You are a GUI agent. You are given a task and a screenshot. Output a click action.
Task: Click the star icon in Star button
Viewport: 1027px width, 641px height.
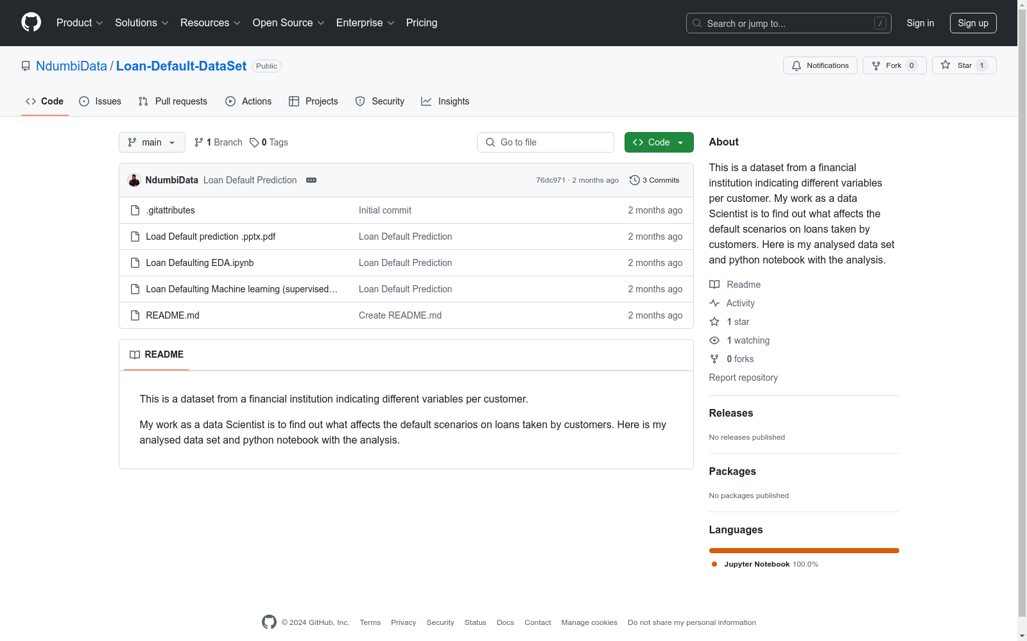[945, 65]
